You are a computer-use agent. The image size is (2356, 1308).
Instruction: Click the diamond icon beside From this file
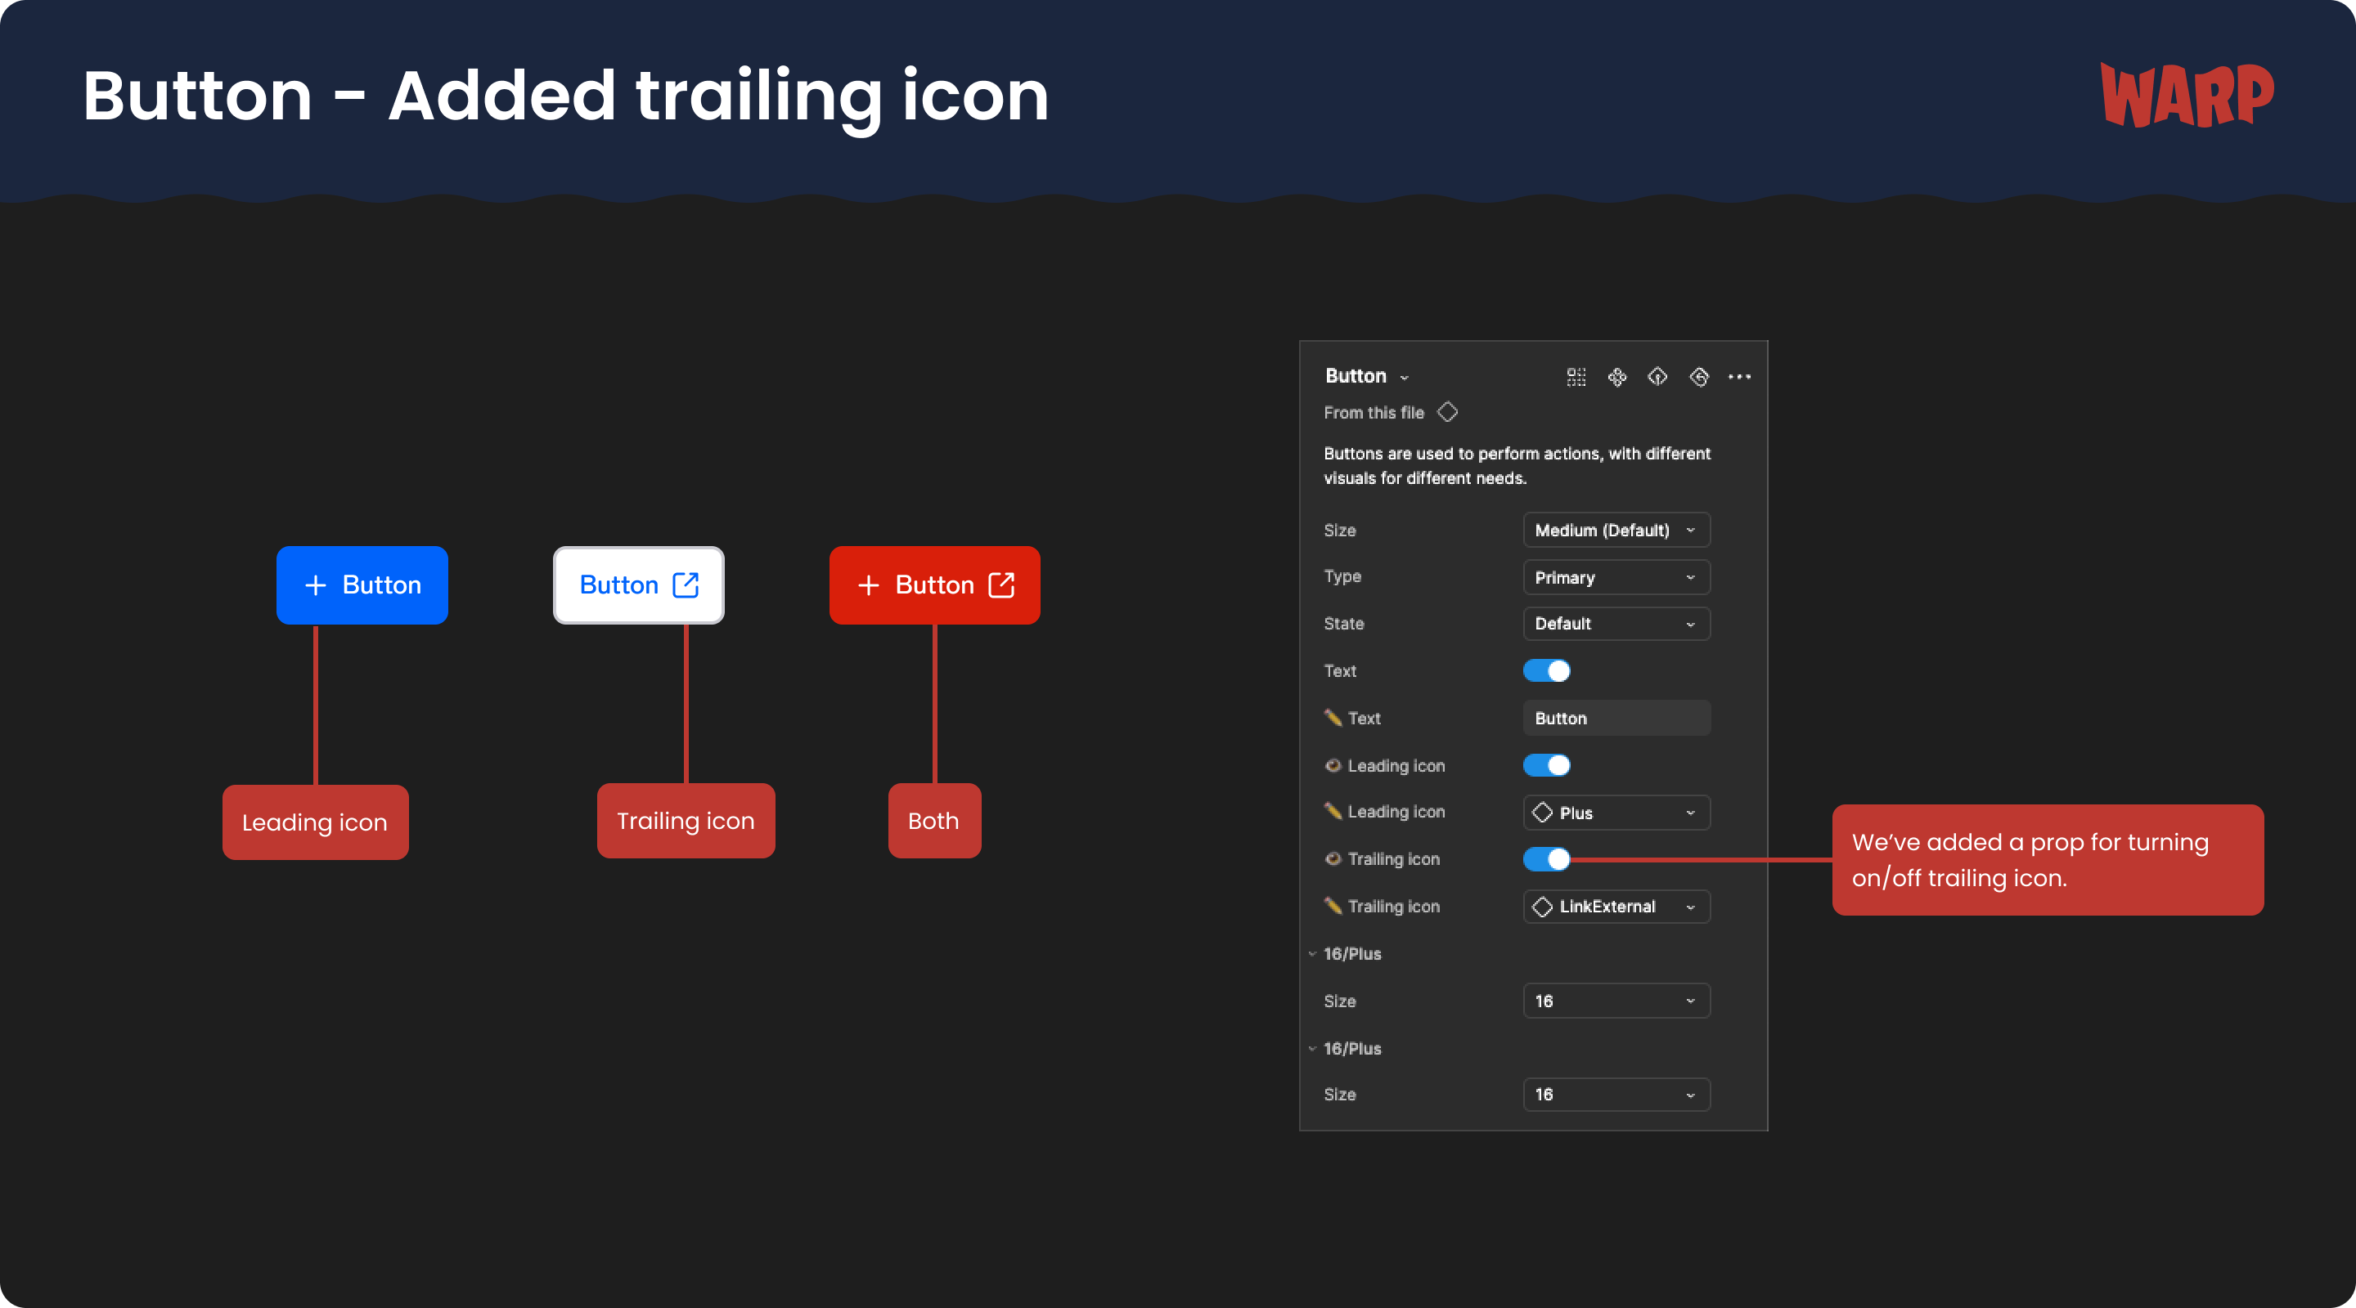[1447, 412]
